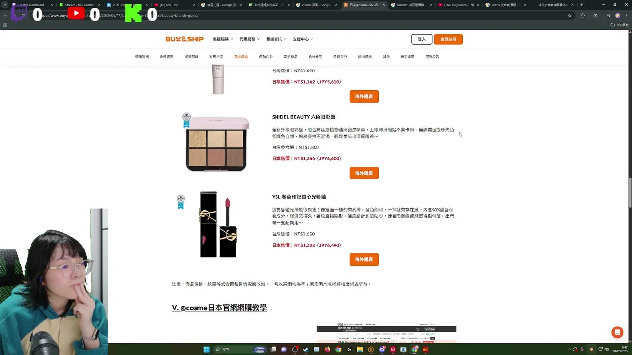Open File Explorer folder icon in taskbar
The image size is (632, 355).
tap(360, 349)
